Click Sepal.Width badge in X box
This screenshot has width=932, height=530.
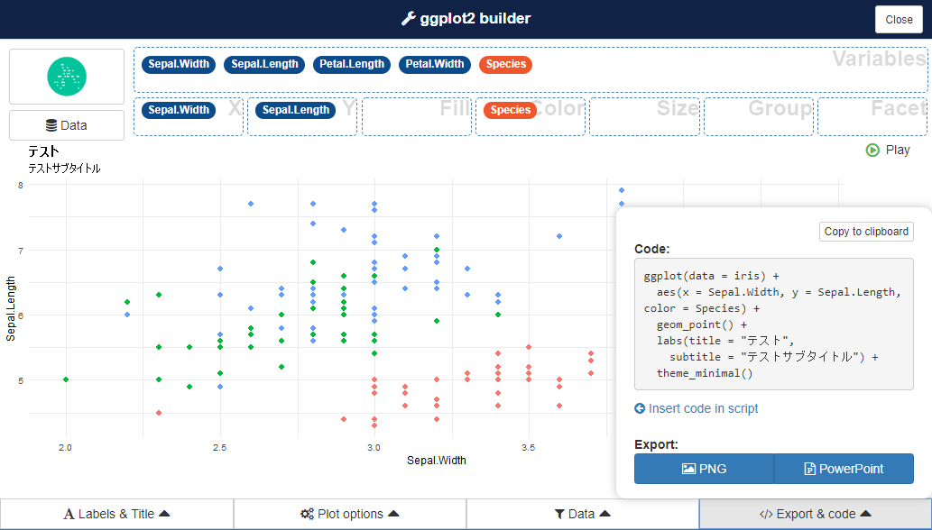click(x=179, y=110)
